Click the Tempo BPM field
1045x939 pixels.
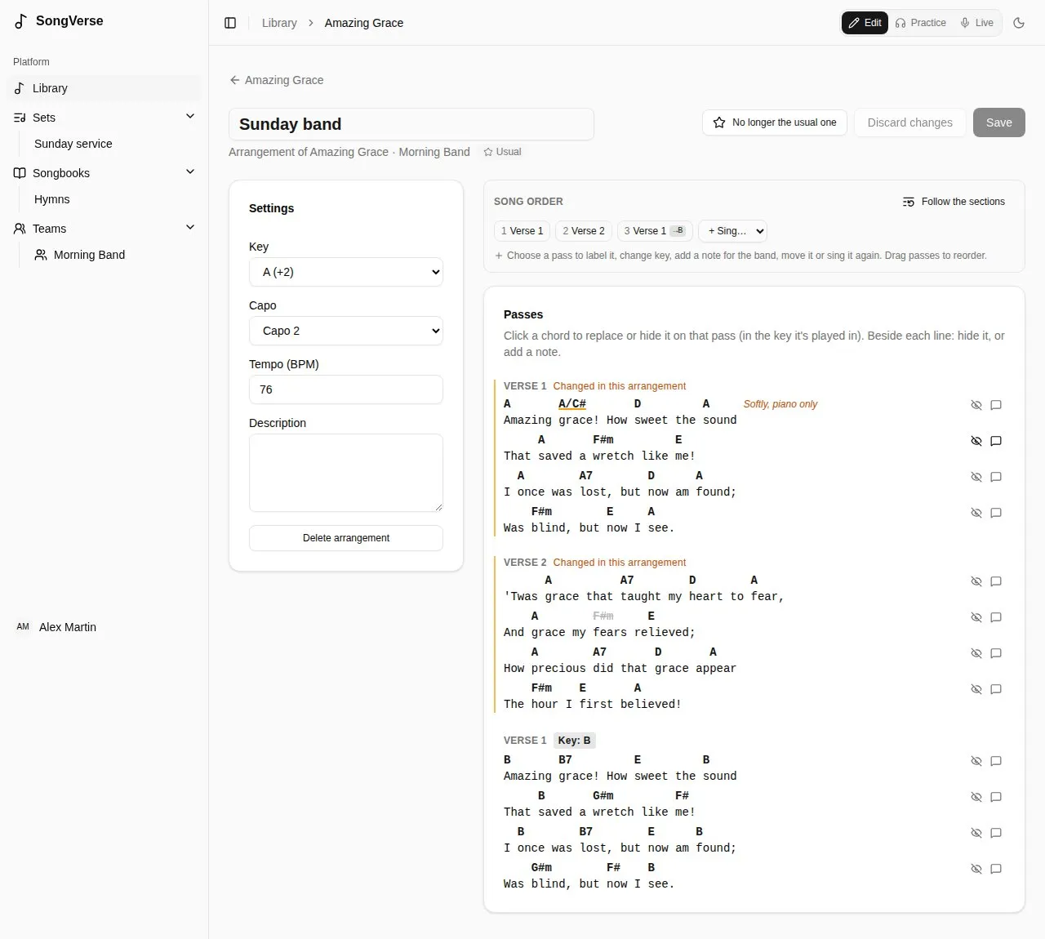pyautogui.click(x=346, y=389)
